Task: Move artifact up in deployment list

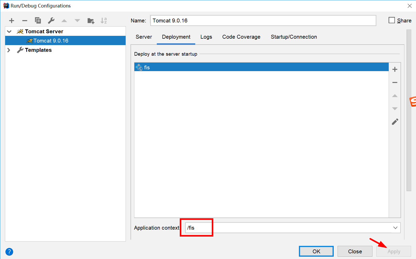Action: [x=395, y=96]
